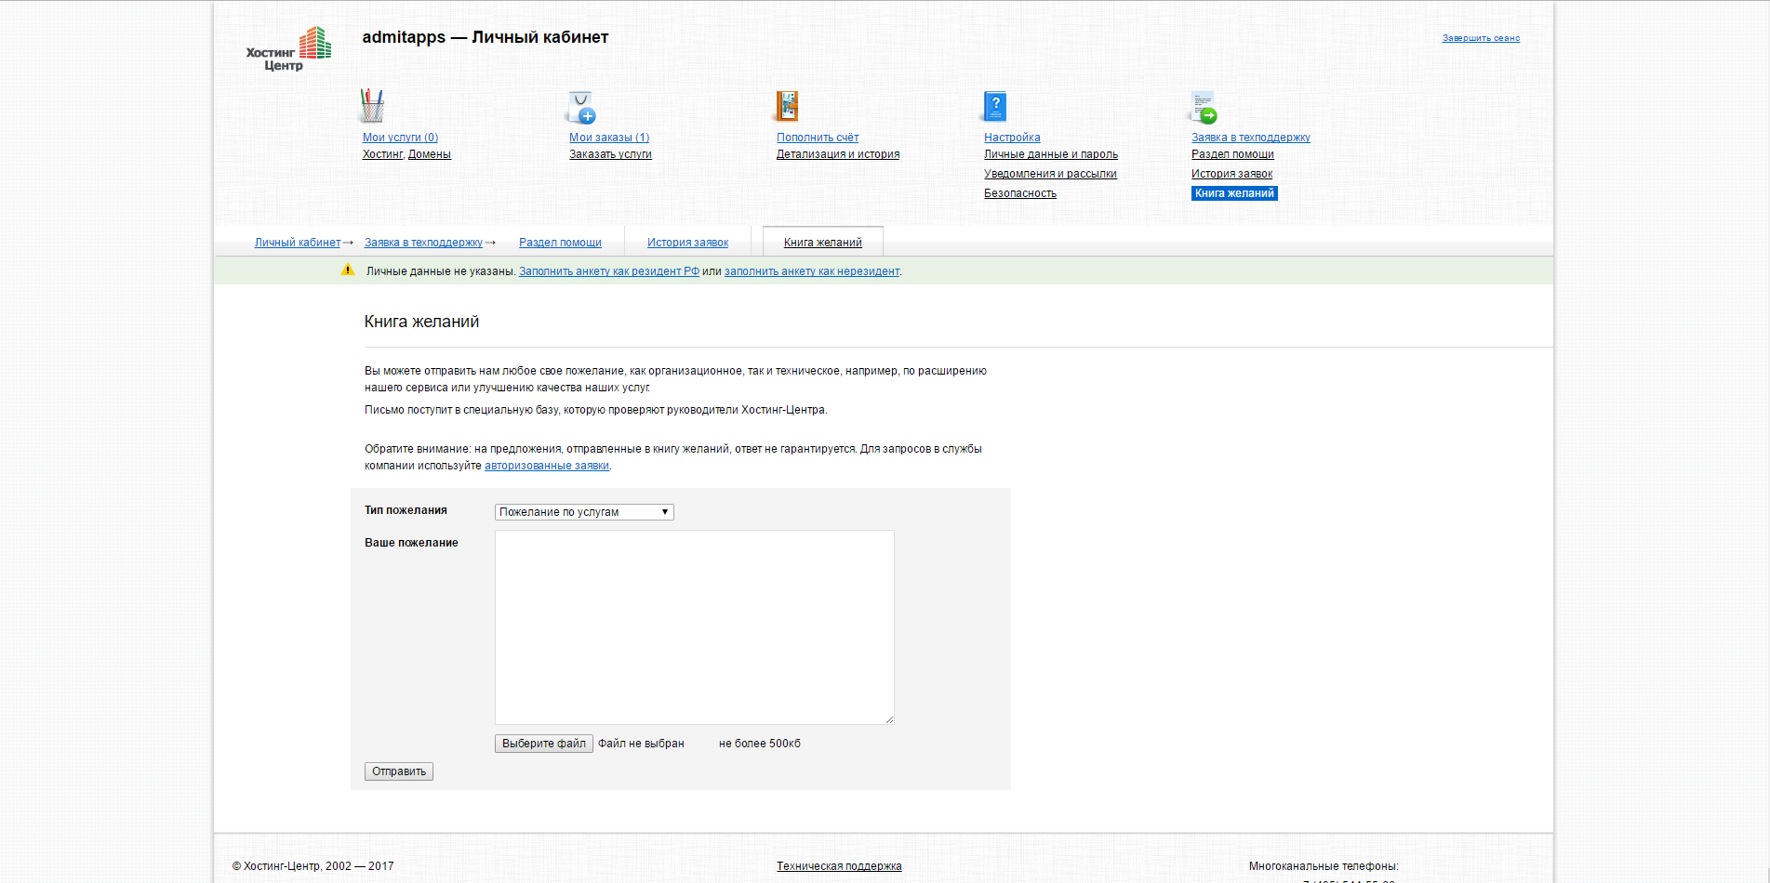
Task: Open Личные данные и пароль link
Action: 1051,154
